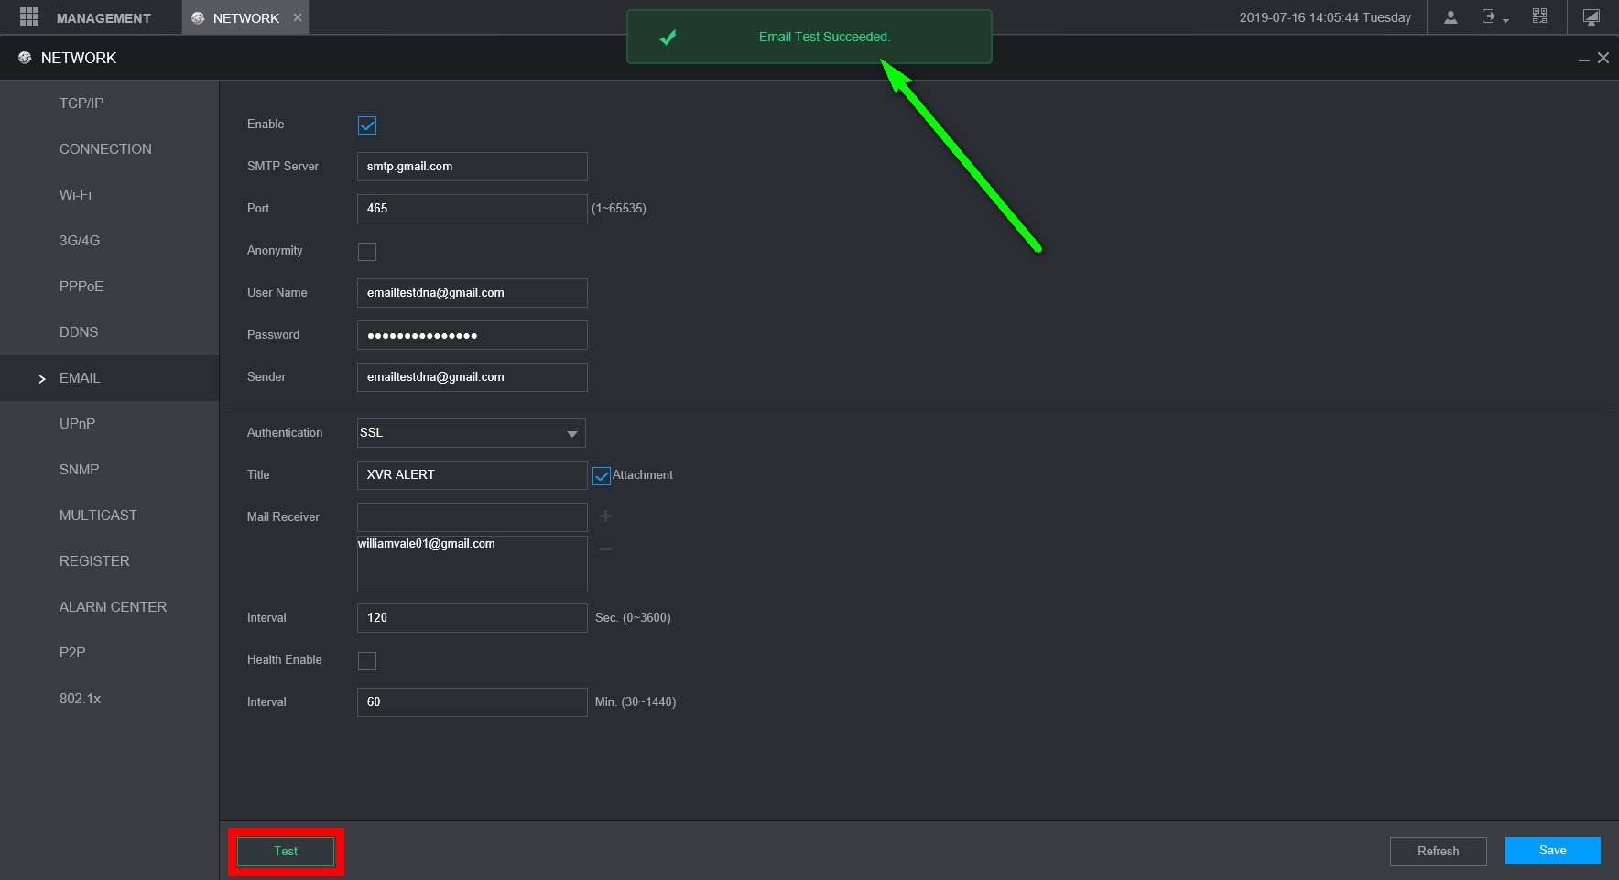Click the logout icon in the top bar
The height and width of the screenshot is (880, 1619).
click(1489, 17)
